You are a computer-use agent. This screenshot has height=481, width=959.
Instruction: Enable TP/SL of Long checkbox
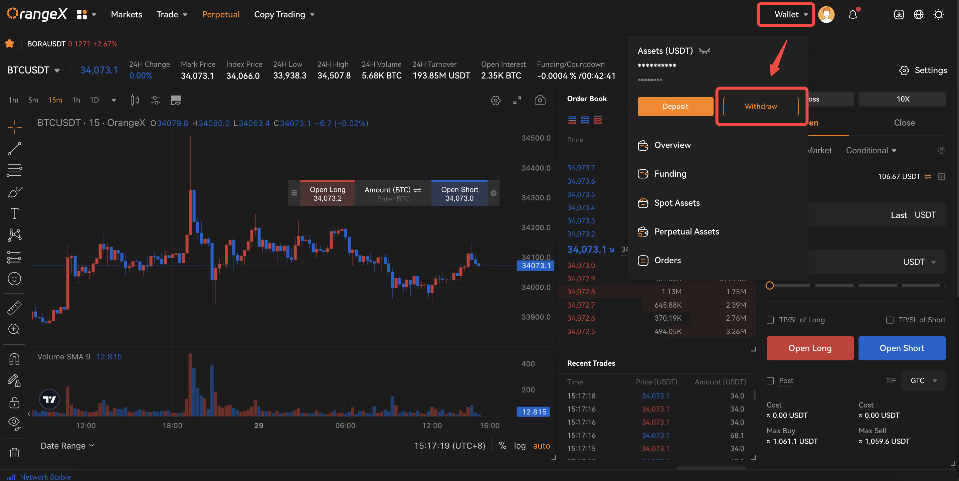[x=770, y=320]
